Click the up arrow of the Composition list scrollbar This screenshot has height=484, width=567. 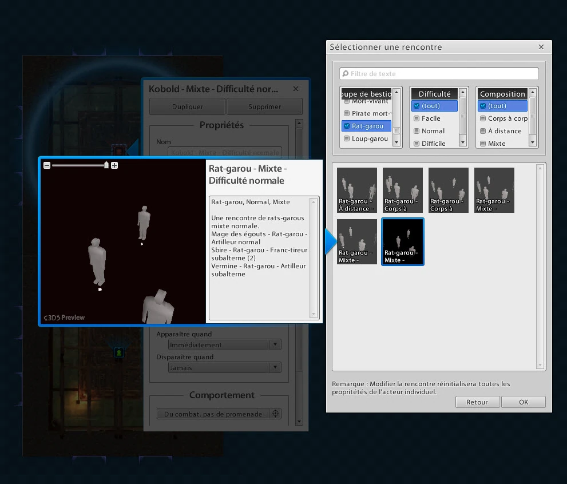click(533, 92)
